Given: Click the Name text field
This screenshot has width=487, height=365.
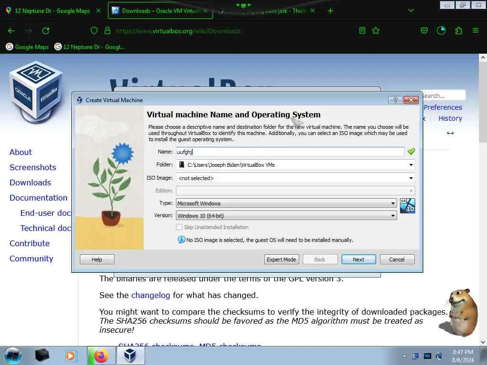Looking at the screenshot, I should click(x=290, y=152).
